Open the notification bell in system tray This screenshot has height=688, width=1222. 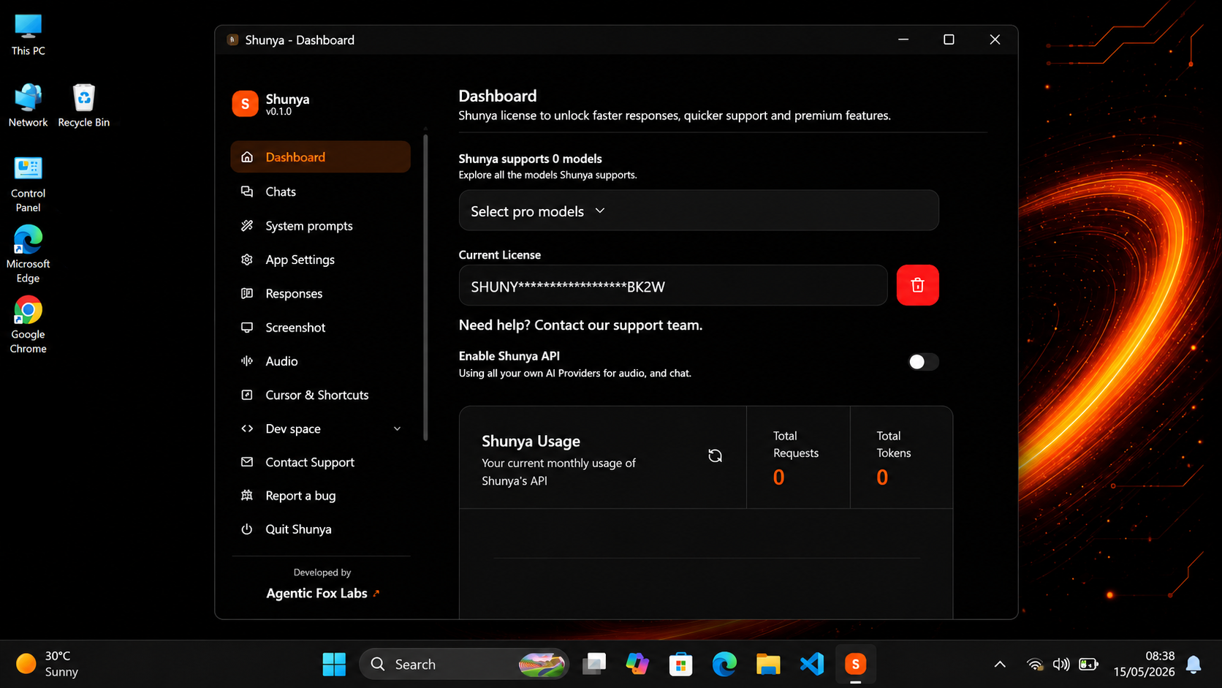(x=1193, y=664)
